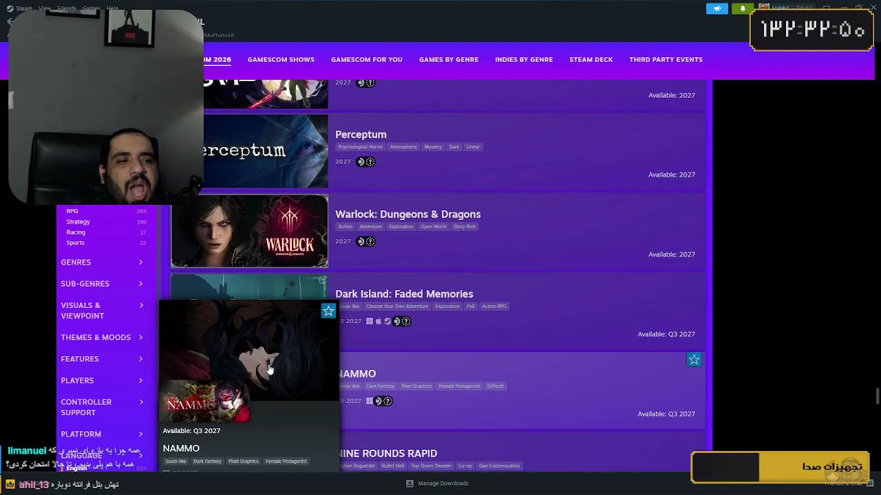Open the NINE ROUNDS RAPID title

tap(388, 454)
